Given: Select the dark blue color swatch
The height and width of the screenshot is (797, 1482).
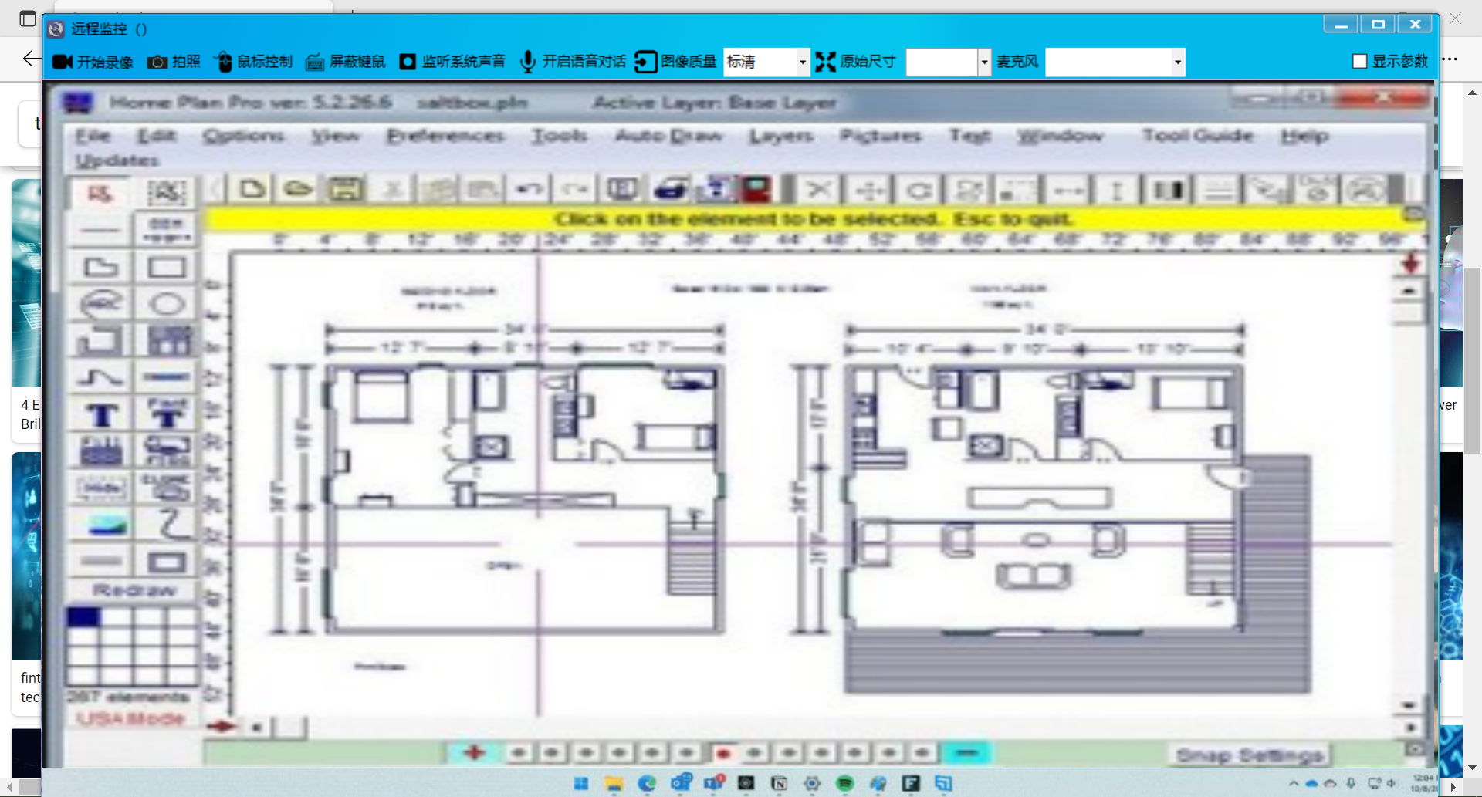Looking at the screenshot, I should (83, 617).
